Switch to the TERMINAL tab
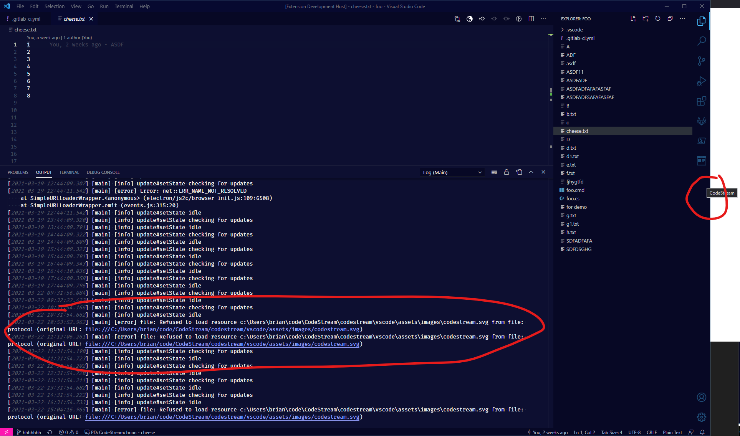The image size is (740, 436). [69, 172]
